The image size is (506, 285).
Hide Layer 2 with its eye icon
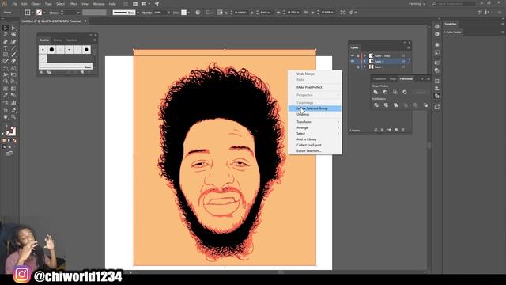353,61
